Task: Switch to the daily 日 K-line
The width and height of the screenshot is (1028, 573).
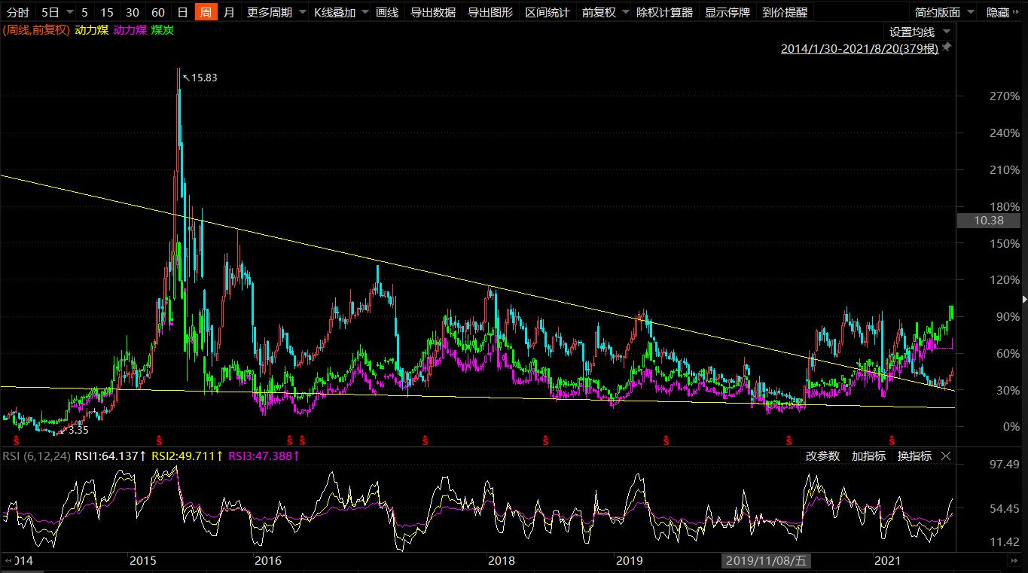Action: click(x=182, y=12)
